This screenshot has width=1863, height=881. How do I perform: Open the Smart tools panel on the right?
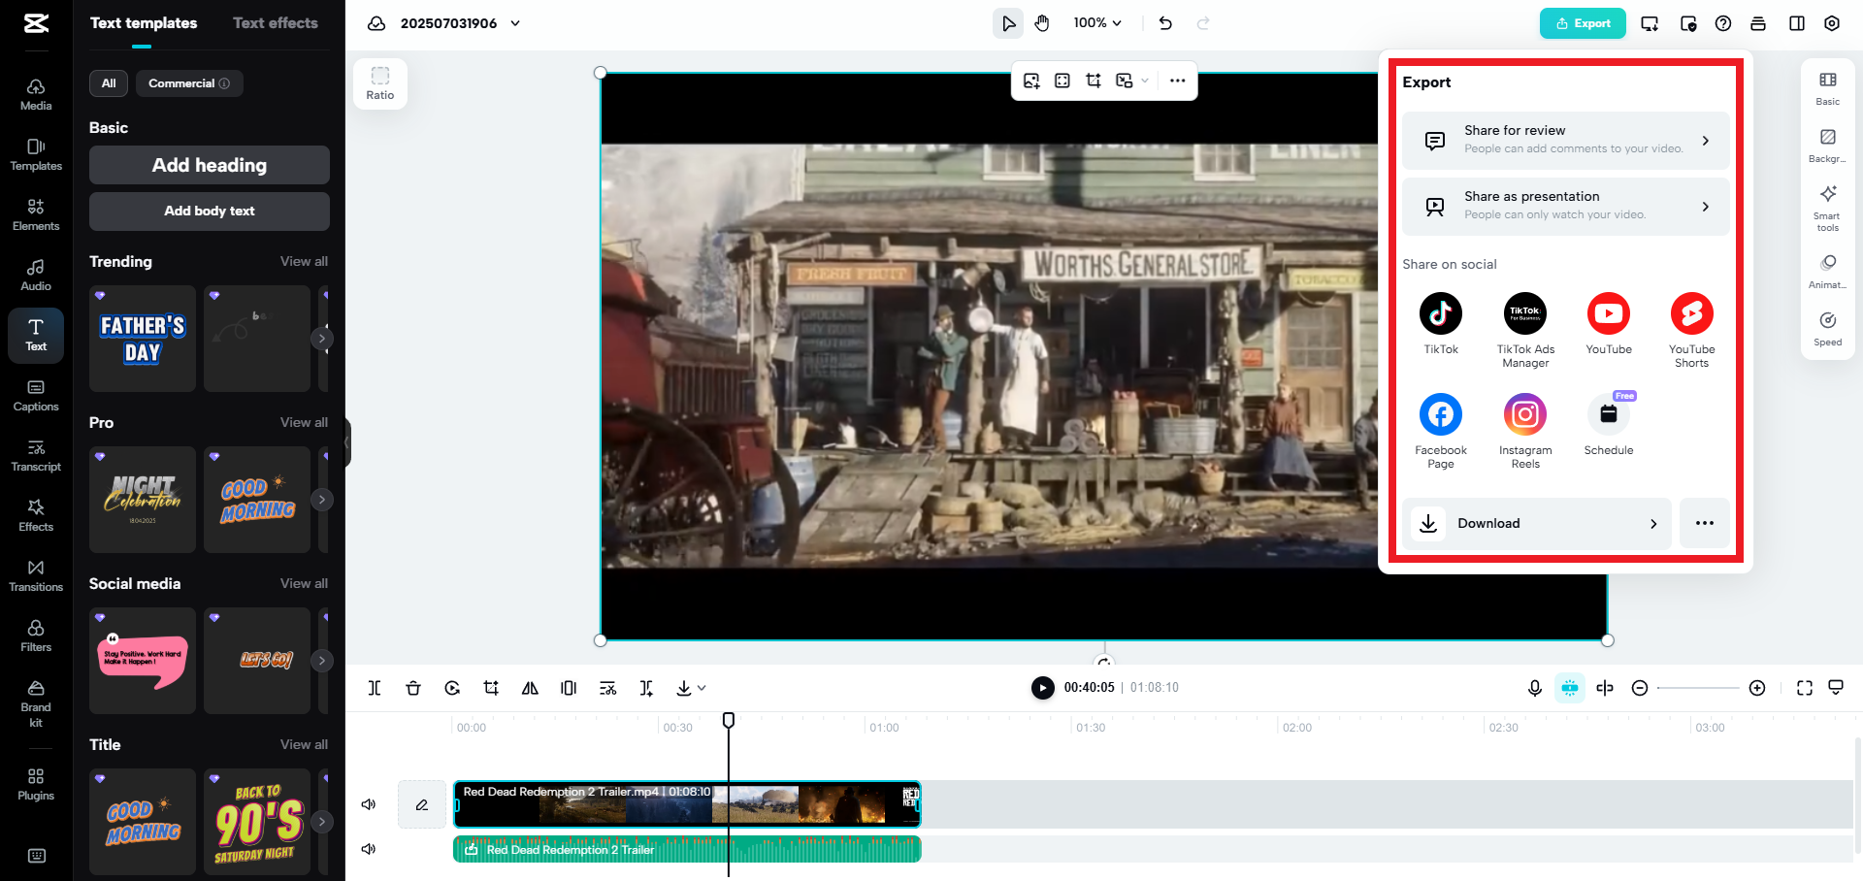pos(1827,207)
